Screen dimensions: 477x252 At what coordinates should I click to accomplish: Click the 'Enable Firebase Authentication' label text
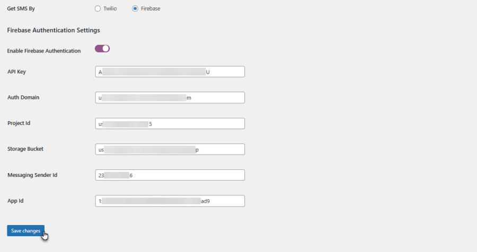(x=44, y=51)
